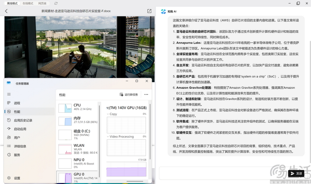Go back with the left arrow icon
This screenshot has height=184, width=311.
[6, 11]
